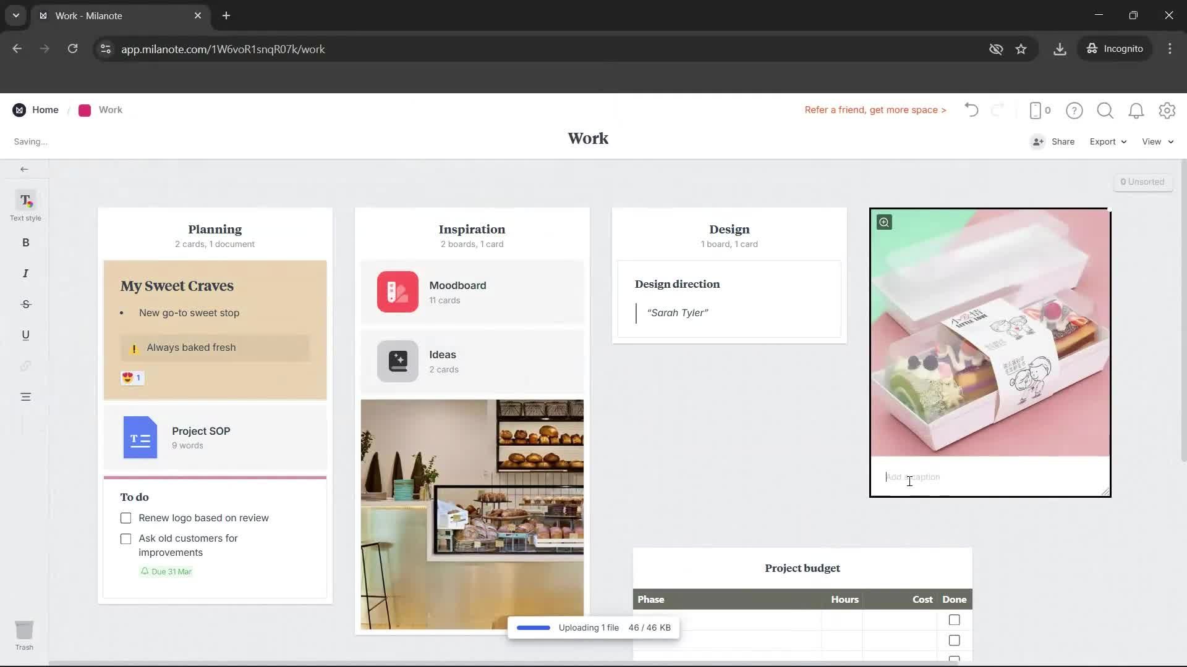The height and width of the screenshot is (667, 1187).
Task: Open board search
Action: tap(1105, 110)
